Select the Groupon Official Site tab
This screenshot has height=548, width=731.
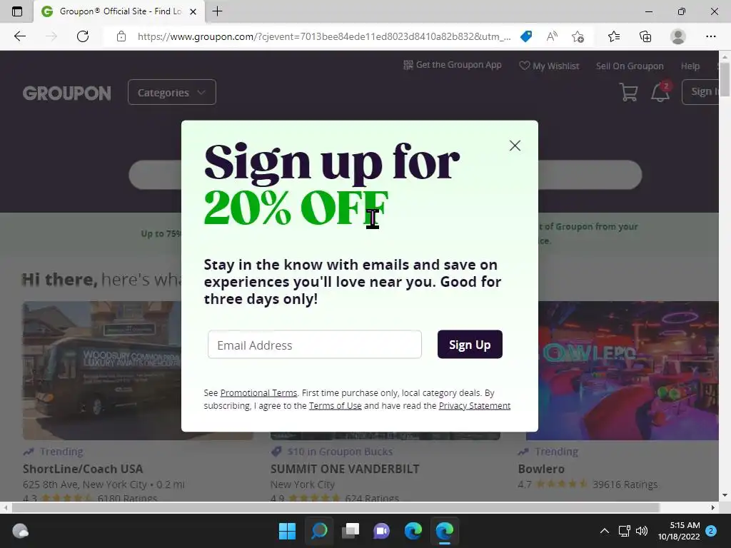[119, 11]
